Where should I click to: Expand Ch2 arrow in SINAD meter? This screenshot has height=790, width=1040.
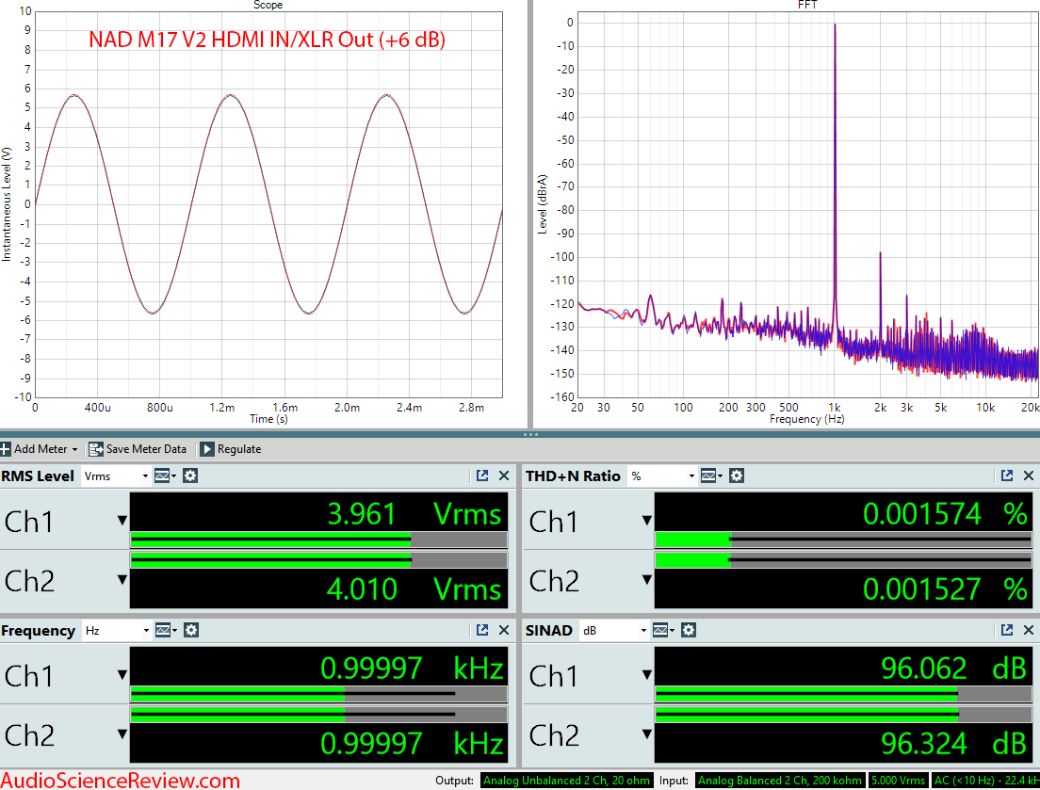[646, 734]
